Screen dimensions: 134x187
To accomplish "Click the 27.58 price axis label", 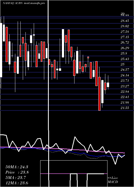I will [x=125, y=32].
